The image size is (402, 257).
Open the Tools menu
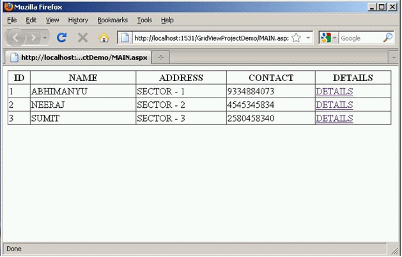coord(144,20)
